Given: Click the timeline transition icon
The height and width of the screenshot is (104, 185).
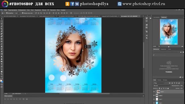Looking at the screenshot, I should [27, 99].
